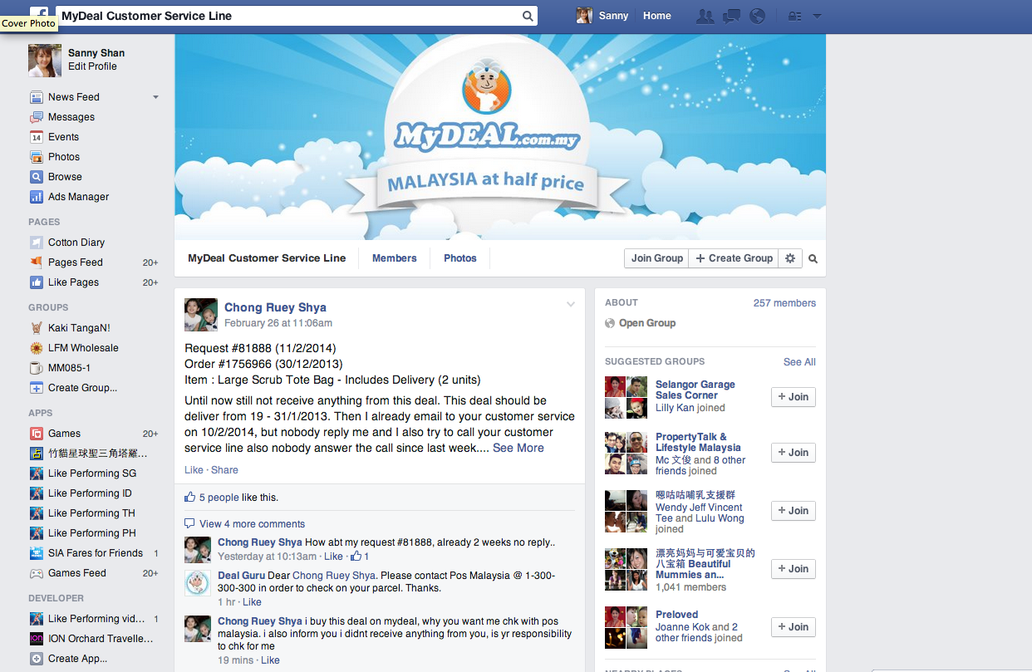Expand post text with See More
1032x672 pixels.
point(518,448)
